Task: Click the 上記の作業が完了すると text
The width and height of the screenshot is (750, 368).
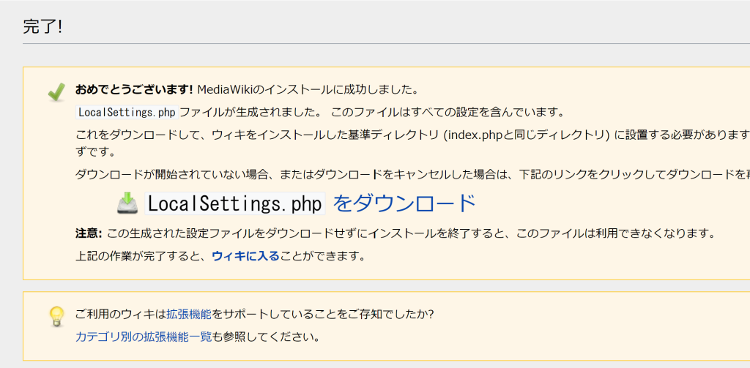Action: (x=144, y=256)
